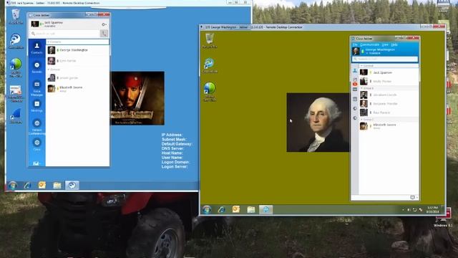Image resolution: width=458 pixels, height=258 pixels.
Task: Click upper globe icon in right Jabber sidebar
Action: (355, 108)
